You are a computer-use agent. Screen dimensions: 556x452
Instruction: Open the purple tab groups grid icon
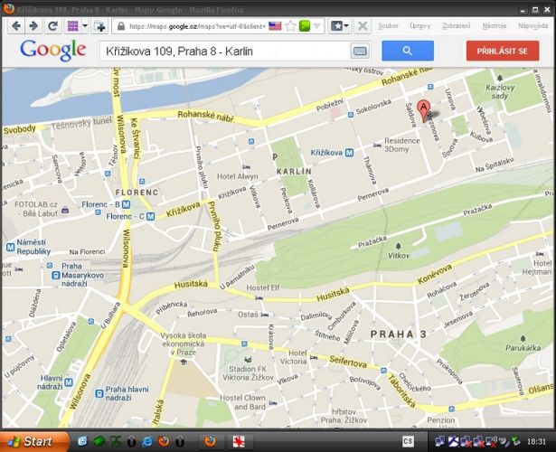pos(72,26)
